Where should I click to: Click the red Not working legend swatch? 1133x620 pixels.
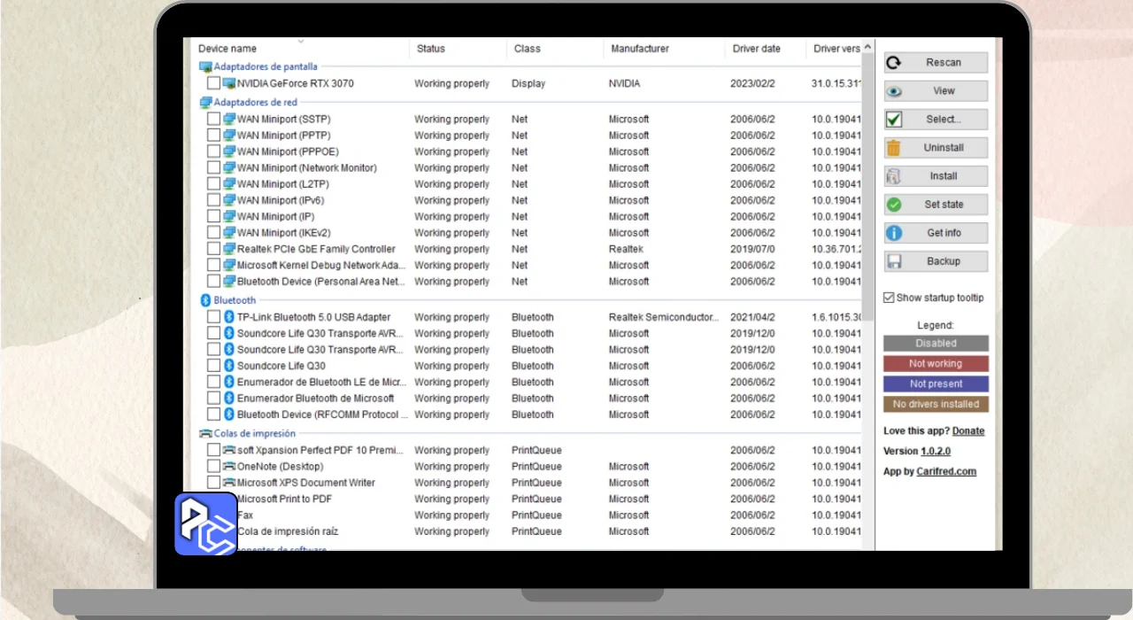click(x=936, y=363)
